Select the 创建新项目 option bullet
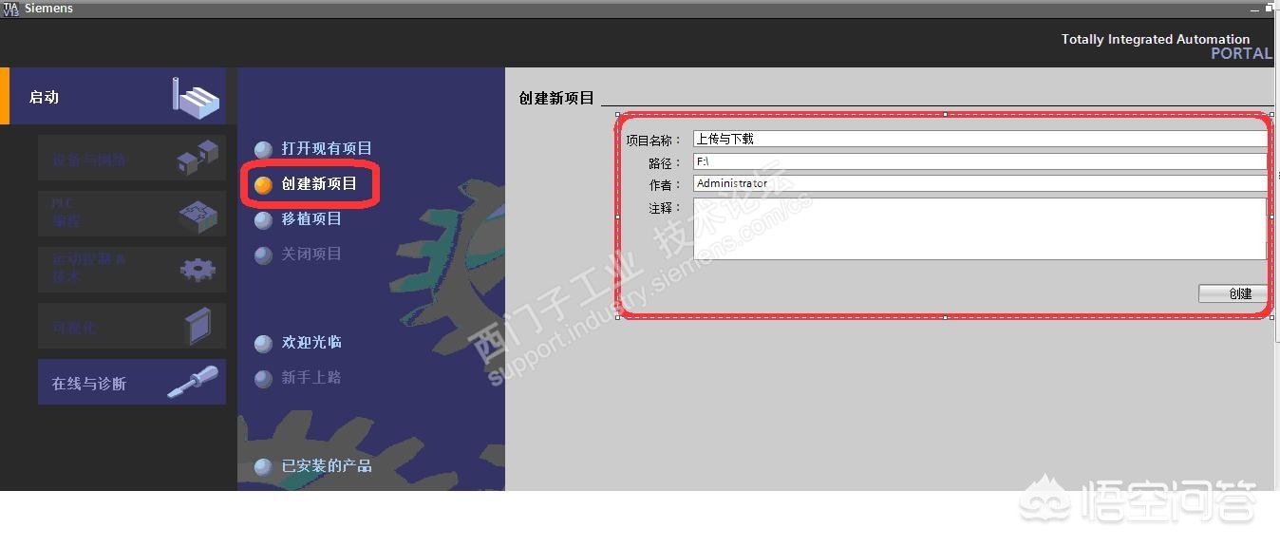The height and width of the screenshot is (547, 1280). (263, 183)
